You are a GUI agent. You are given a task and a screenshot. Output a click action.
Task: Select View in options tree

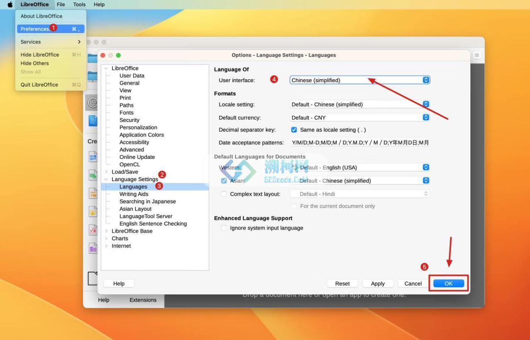coord(125,91)
